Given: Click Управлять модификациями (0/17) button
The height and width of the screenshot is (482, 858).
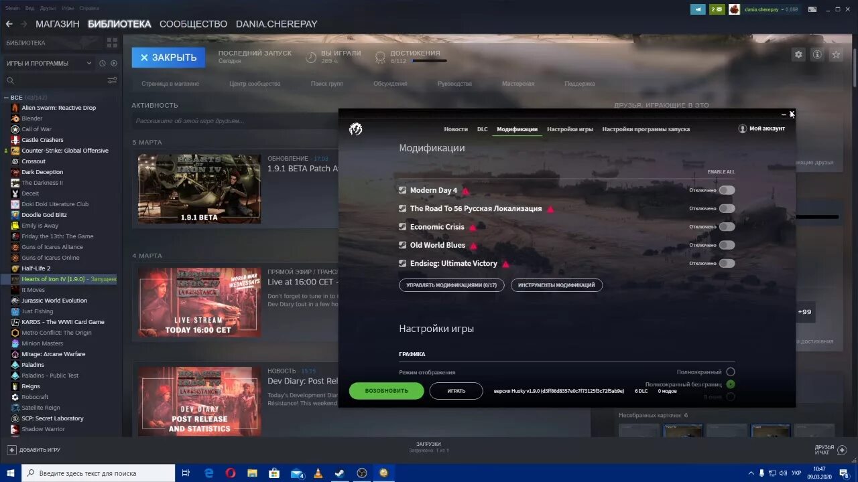Looking at the screenshot, I should click(452, 285).
